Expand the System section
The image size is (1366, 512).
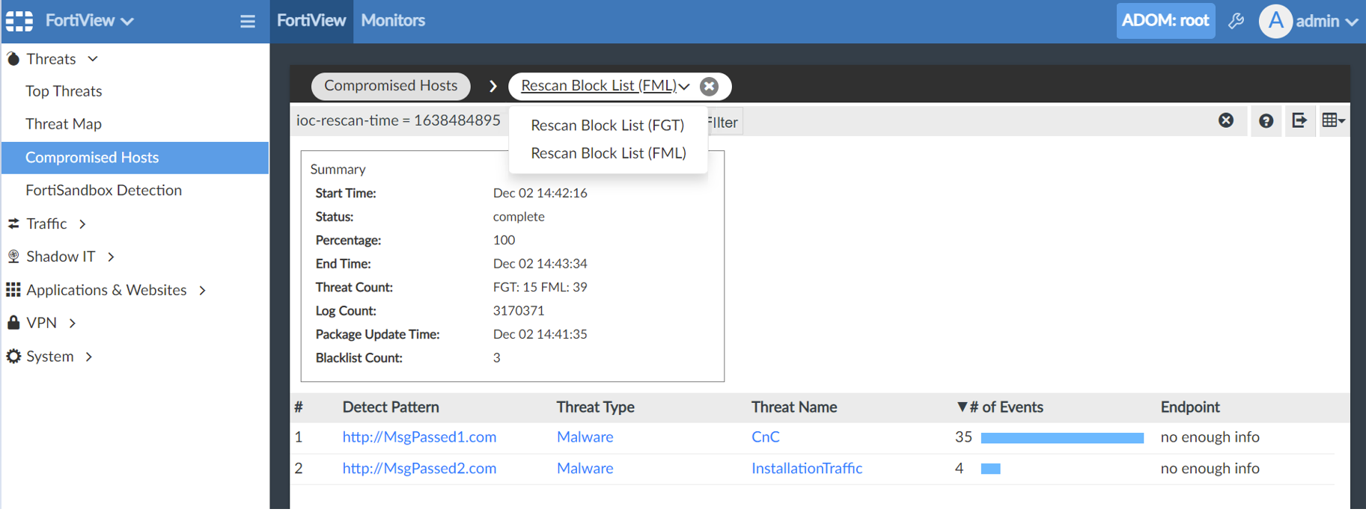pos(89,357)
